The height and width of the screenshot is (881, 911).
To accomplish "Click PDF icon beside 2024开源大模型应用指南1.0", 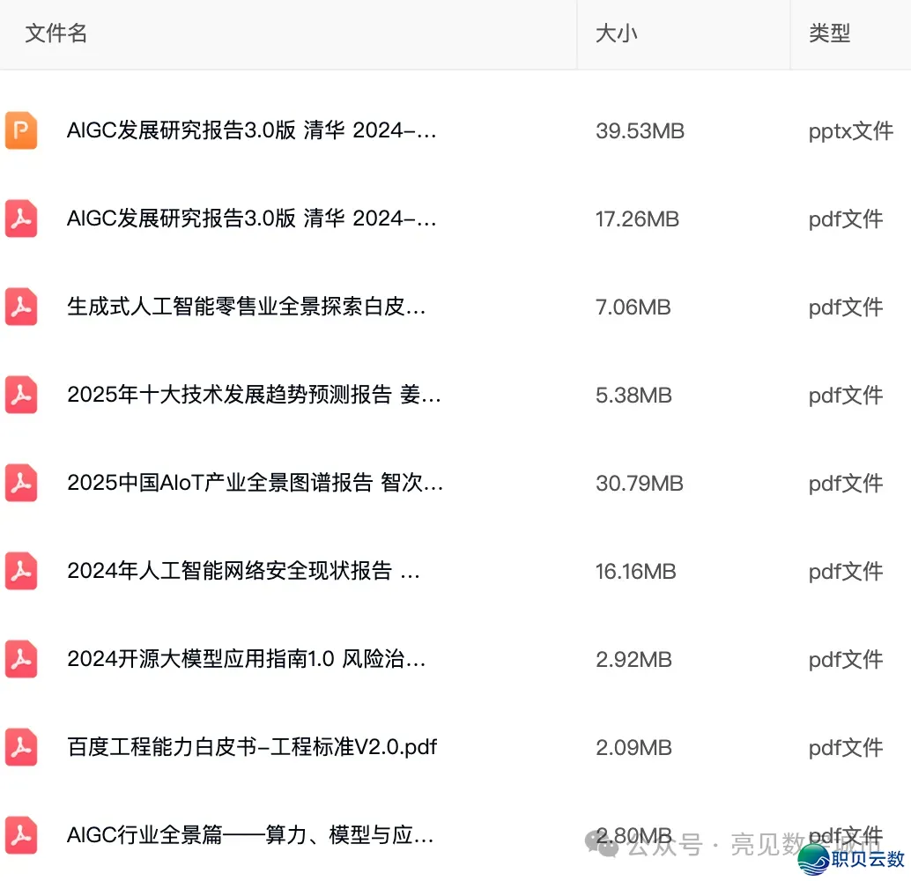I will pyautogui.click(x=21, y=659).
